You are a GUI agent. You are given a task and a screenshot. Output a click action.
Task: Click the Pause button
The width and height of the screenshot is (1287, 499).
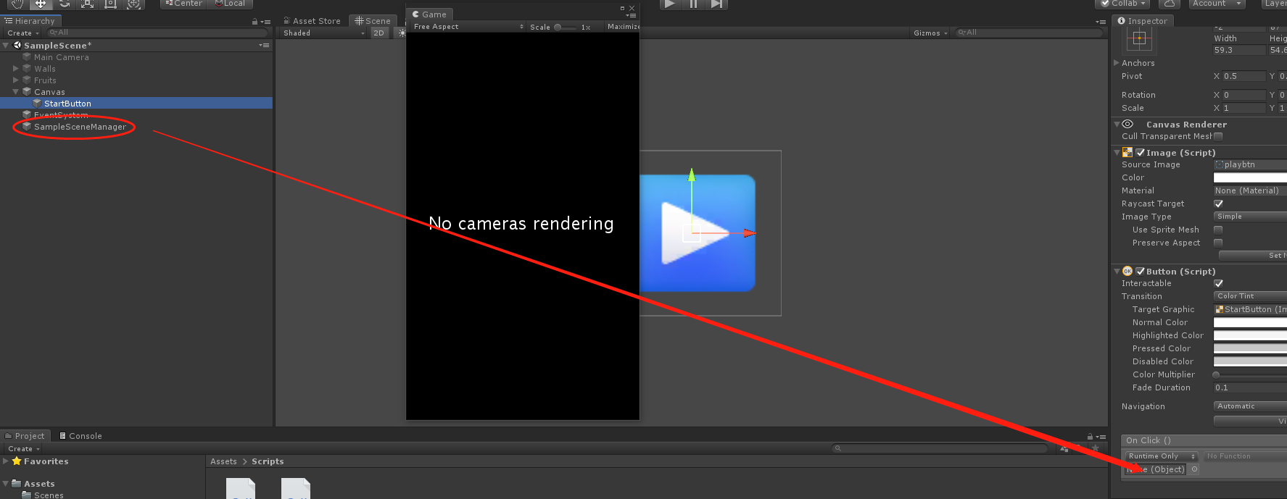pos(693,4)
